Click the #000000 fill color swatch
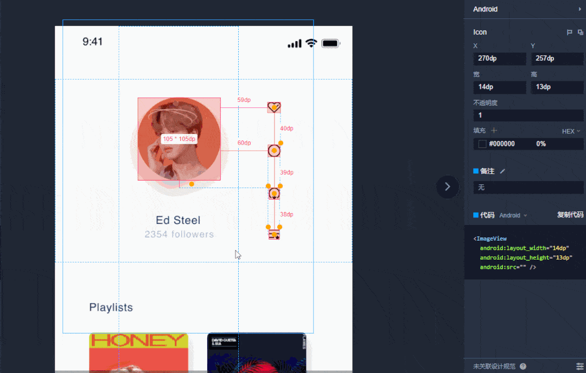586x373 pixels. tap(482, 144)
